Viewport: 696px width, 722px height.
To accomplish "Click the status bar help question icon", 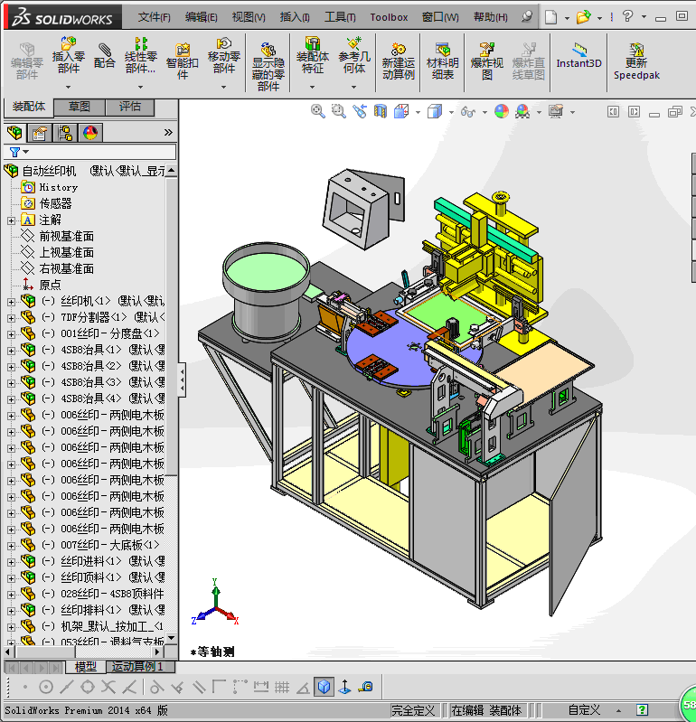I will [642, 710].
